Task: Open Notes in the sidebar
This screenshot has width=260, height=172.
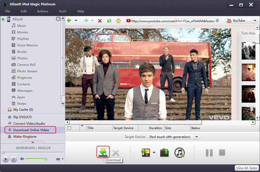Action: [x=22, y=104]
